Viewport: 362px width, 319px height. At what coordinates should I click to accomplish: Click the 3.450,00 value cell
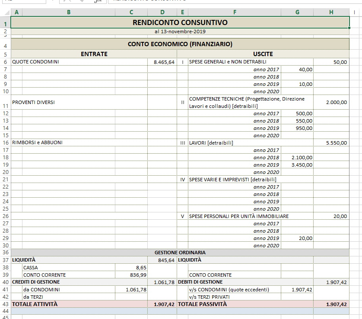[x=297, y=165]
